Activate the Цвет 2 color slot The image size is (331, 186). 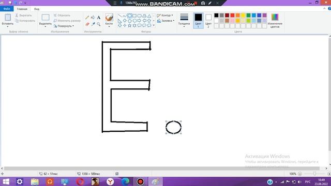tap(208, 21)
